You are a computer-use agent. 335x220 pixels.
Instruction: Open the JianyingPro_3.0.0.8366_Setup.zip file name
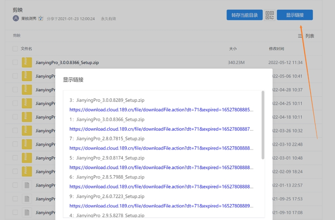pos(67,62)
